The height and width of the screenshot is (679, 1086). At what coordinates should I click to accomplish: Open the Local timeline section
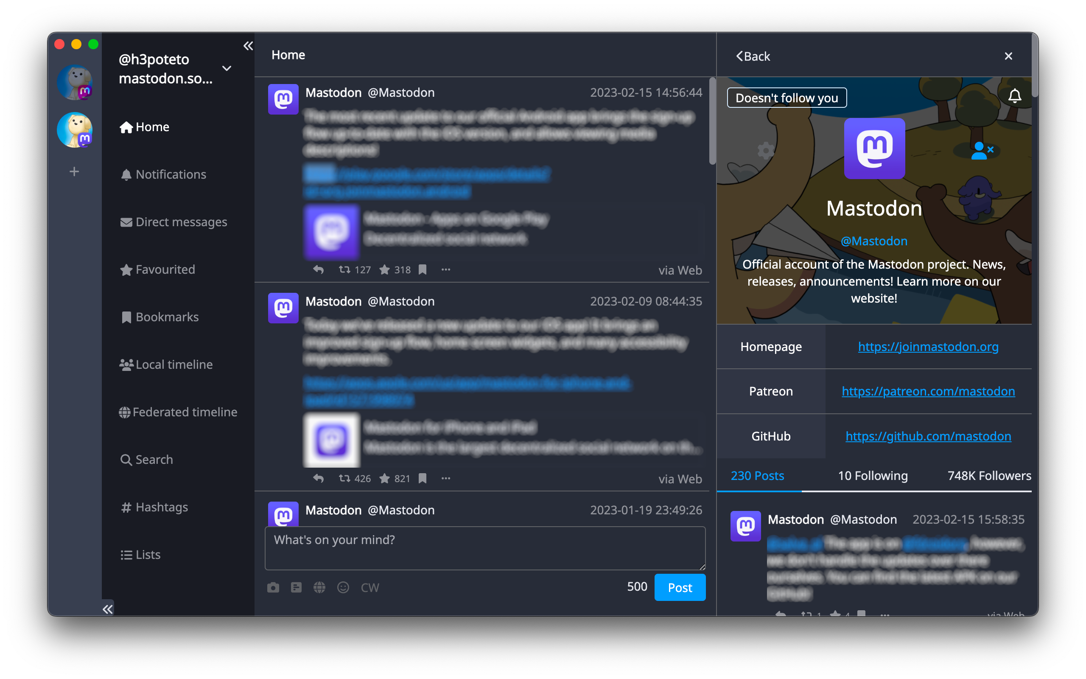167,364
